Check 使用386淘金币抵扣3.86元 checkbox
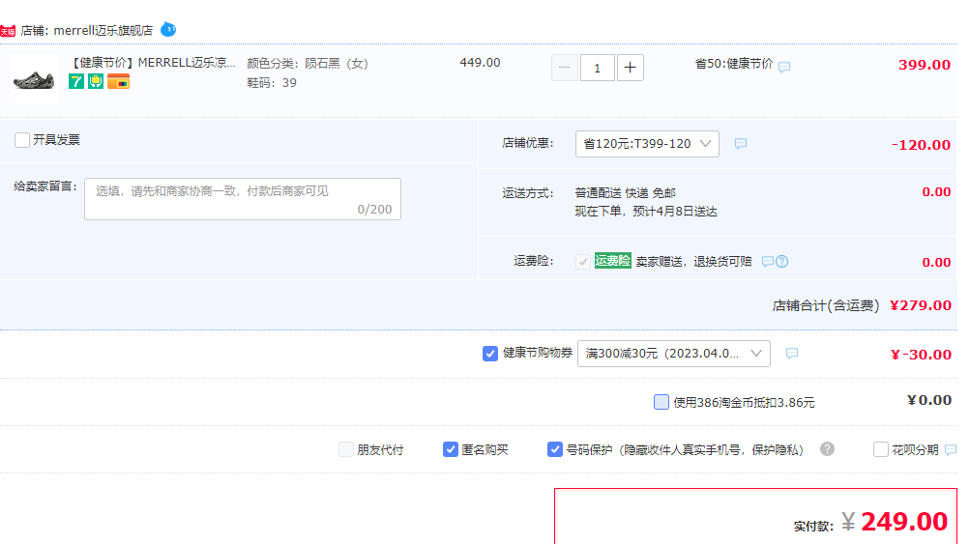970x544 pixels. 661,402
